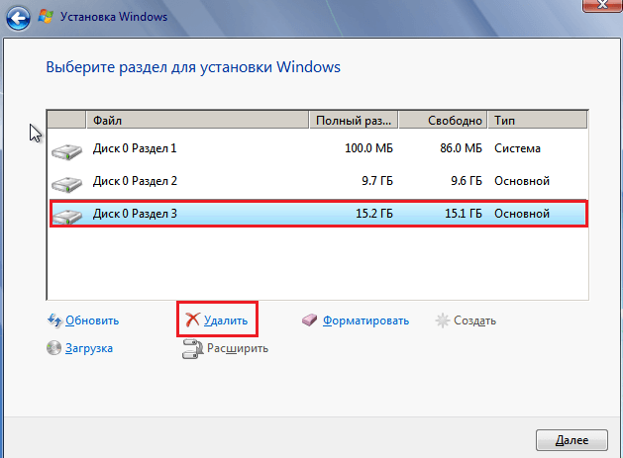Click the Форматировать link
623x458 pixels.
pos(365,321)
